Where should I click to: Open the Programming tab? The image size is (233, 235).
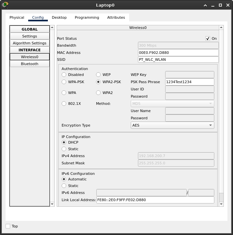87,17
